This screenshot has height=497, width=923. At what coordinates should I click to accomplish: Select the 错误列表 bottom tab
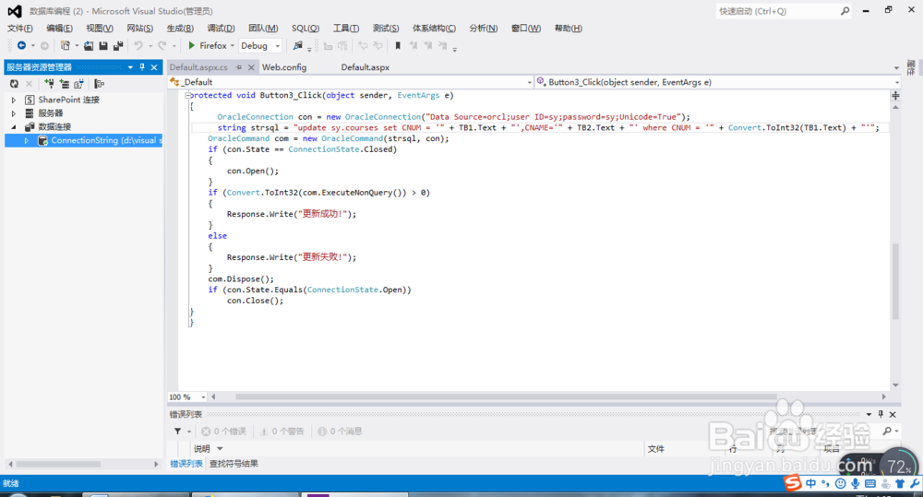click(x=186, y=464)
